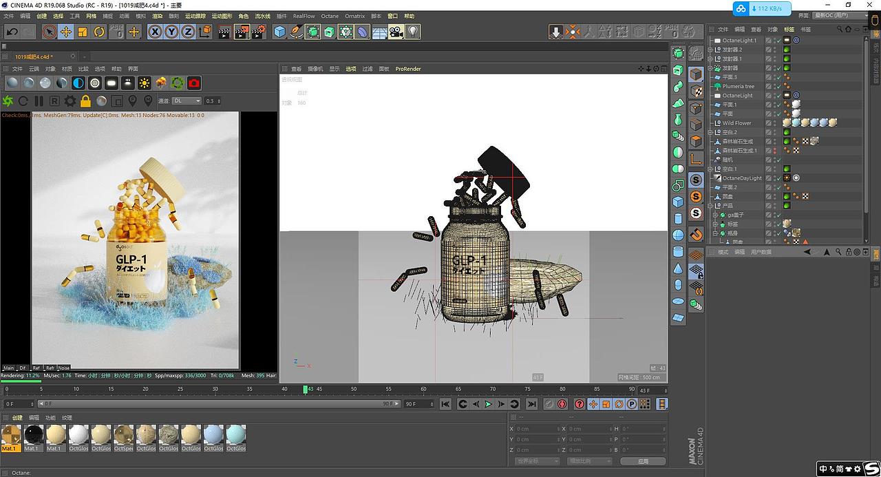Open DL channel dropdown in Live Viewer
Screen dimensions: 881x477
click(187, 101)
